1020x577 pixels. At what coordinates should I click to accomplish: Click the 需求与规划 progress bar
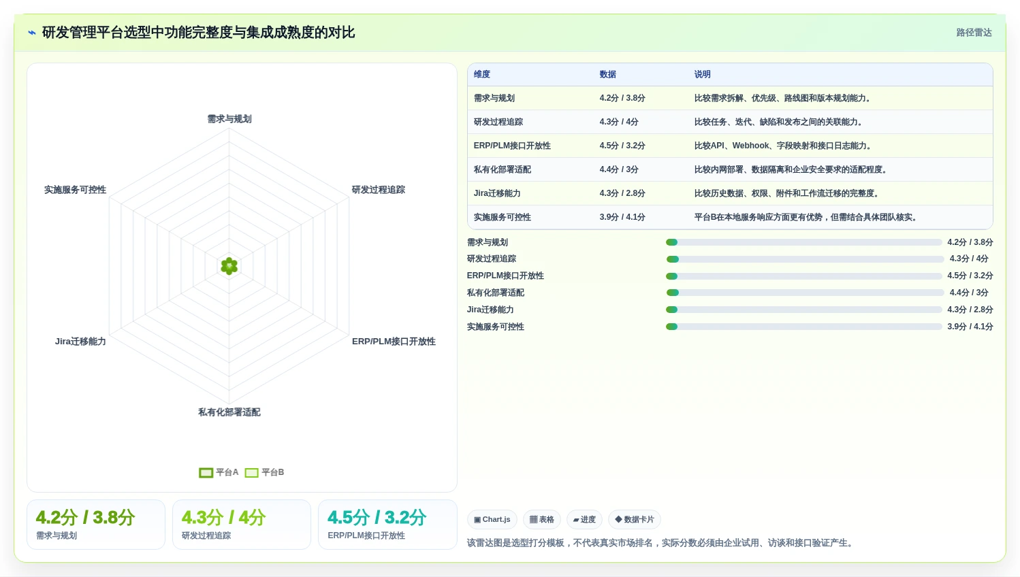[804, 242]
